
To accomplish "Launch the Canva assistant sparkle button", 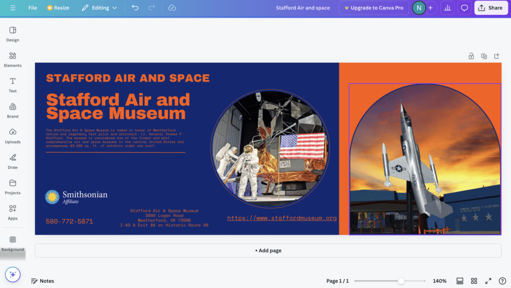I will 12,275.
